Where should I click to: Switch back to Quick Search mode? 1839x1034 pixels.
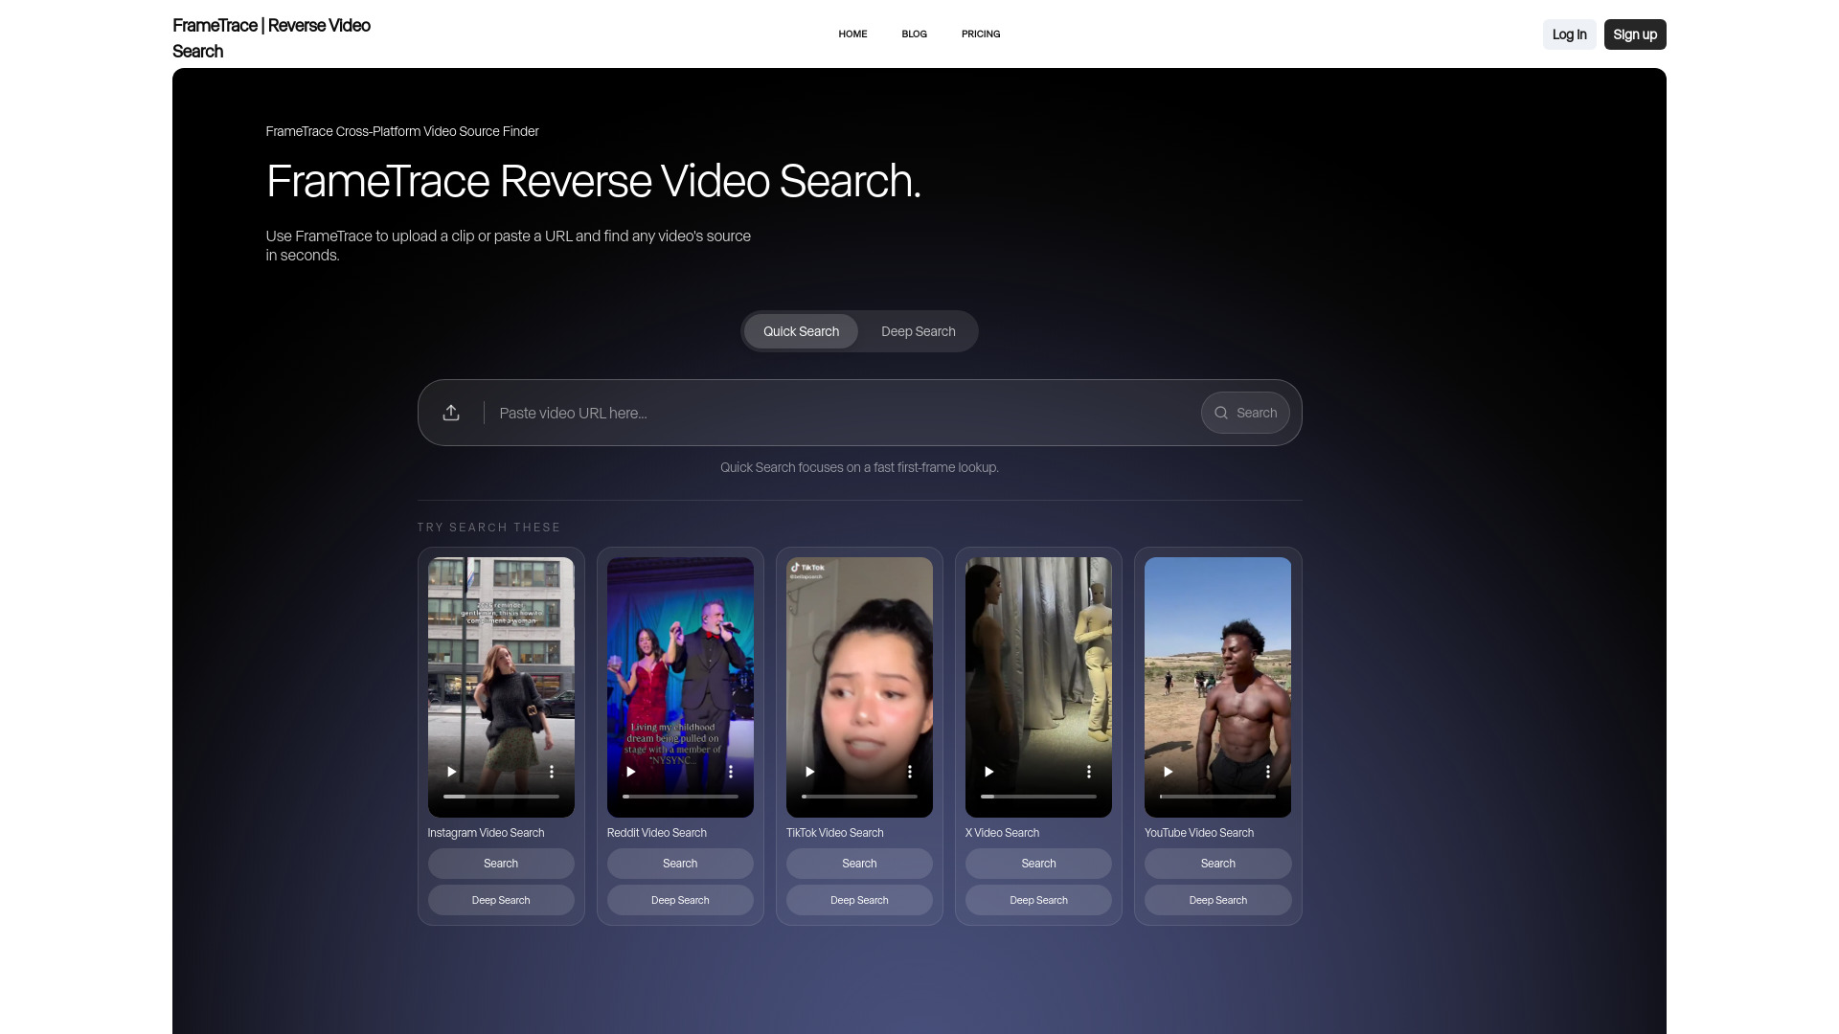click(801, 330)
